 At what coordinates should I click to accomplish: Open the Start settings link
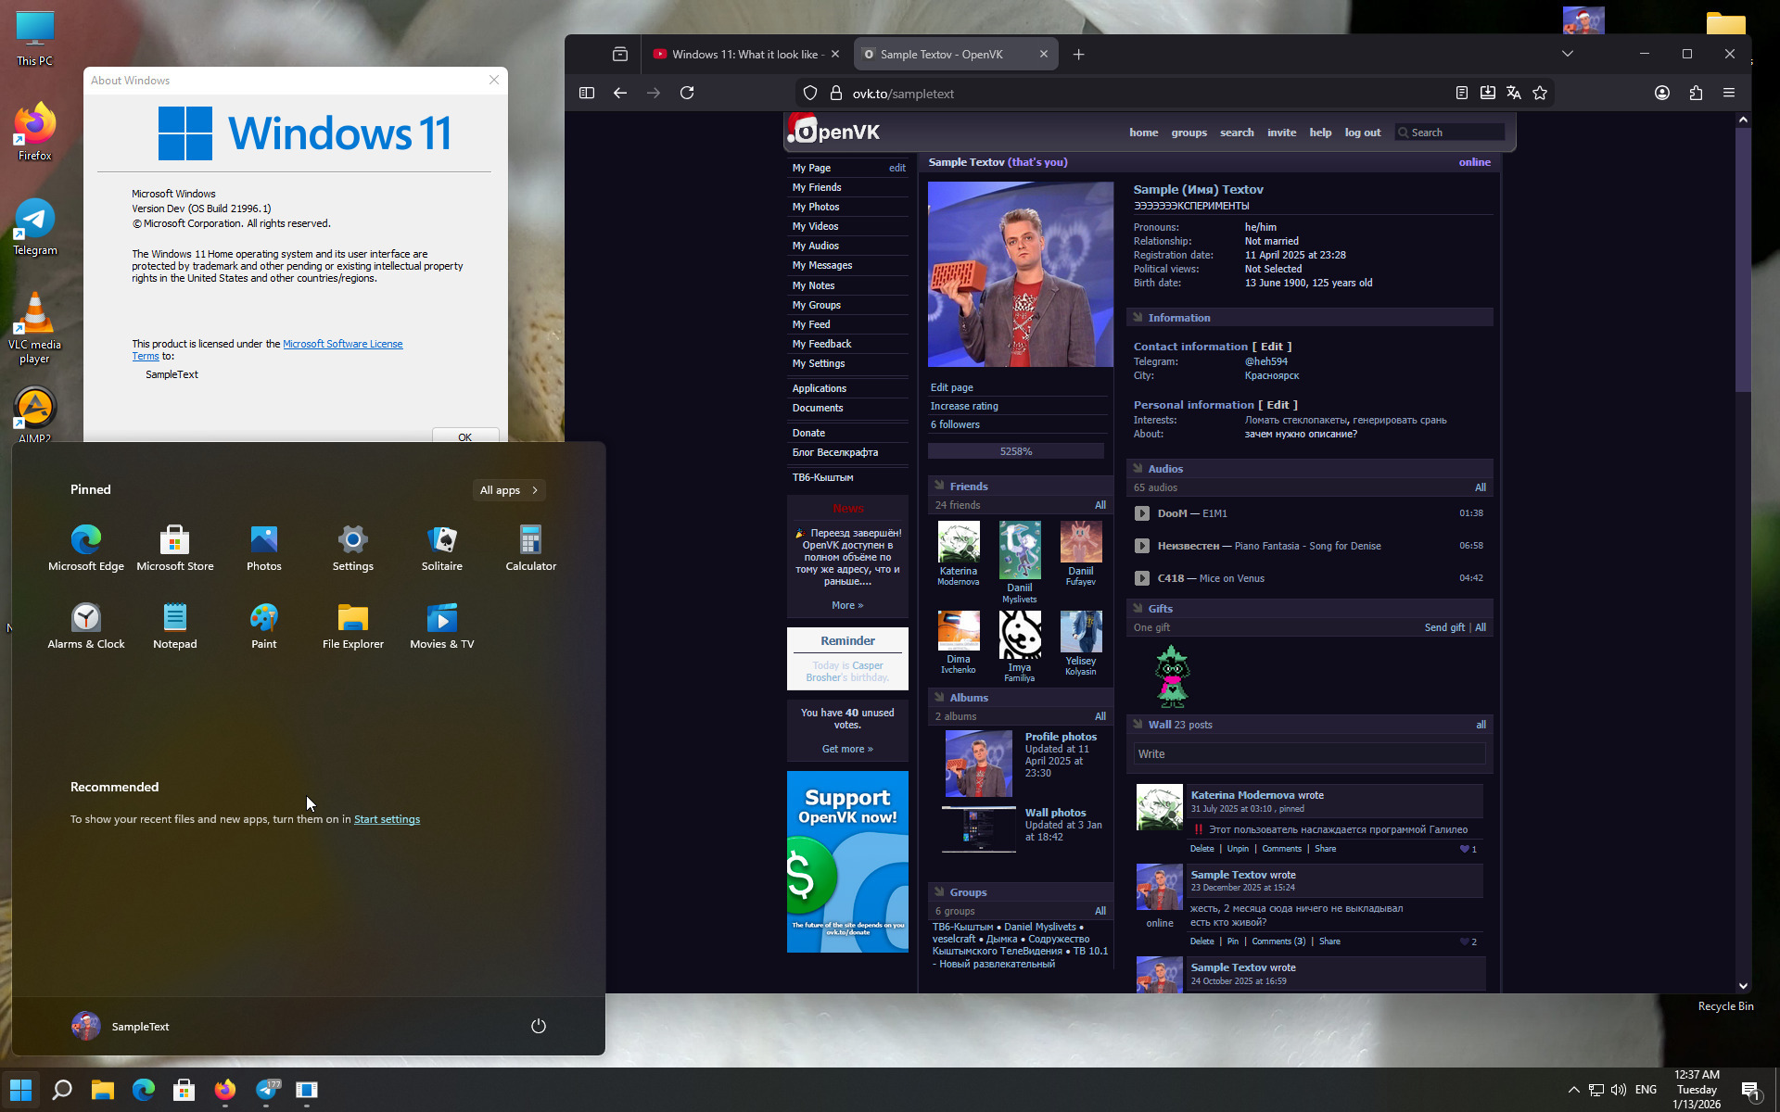pos(387,819)
